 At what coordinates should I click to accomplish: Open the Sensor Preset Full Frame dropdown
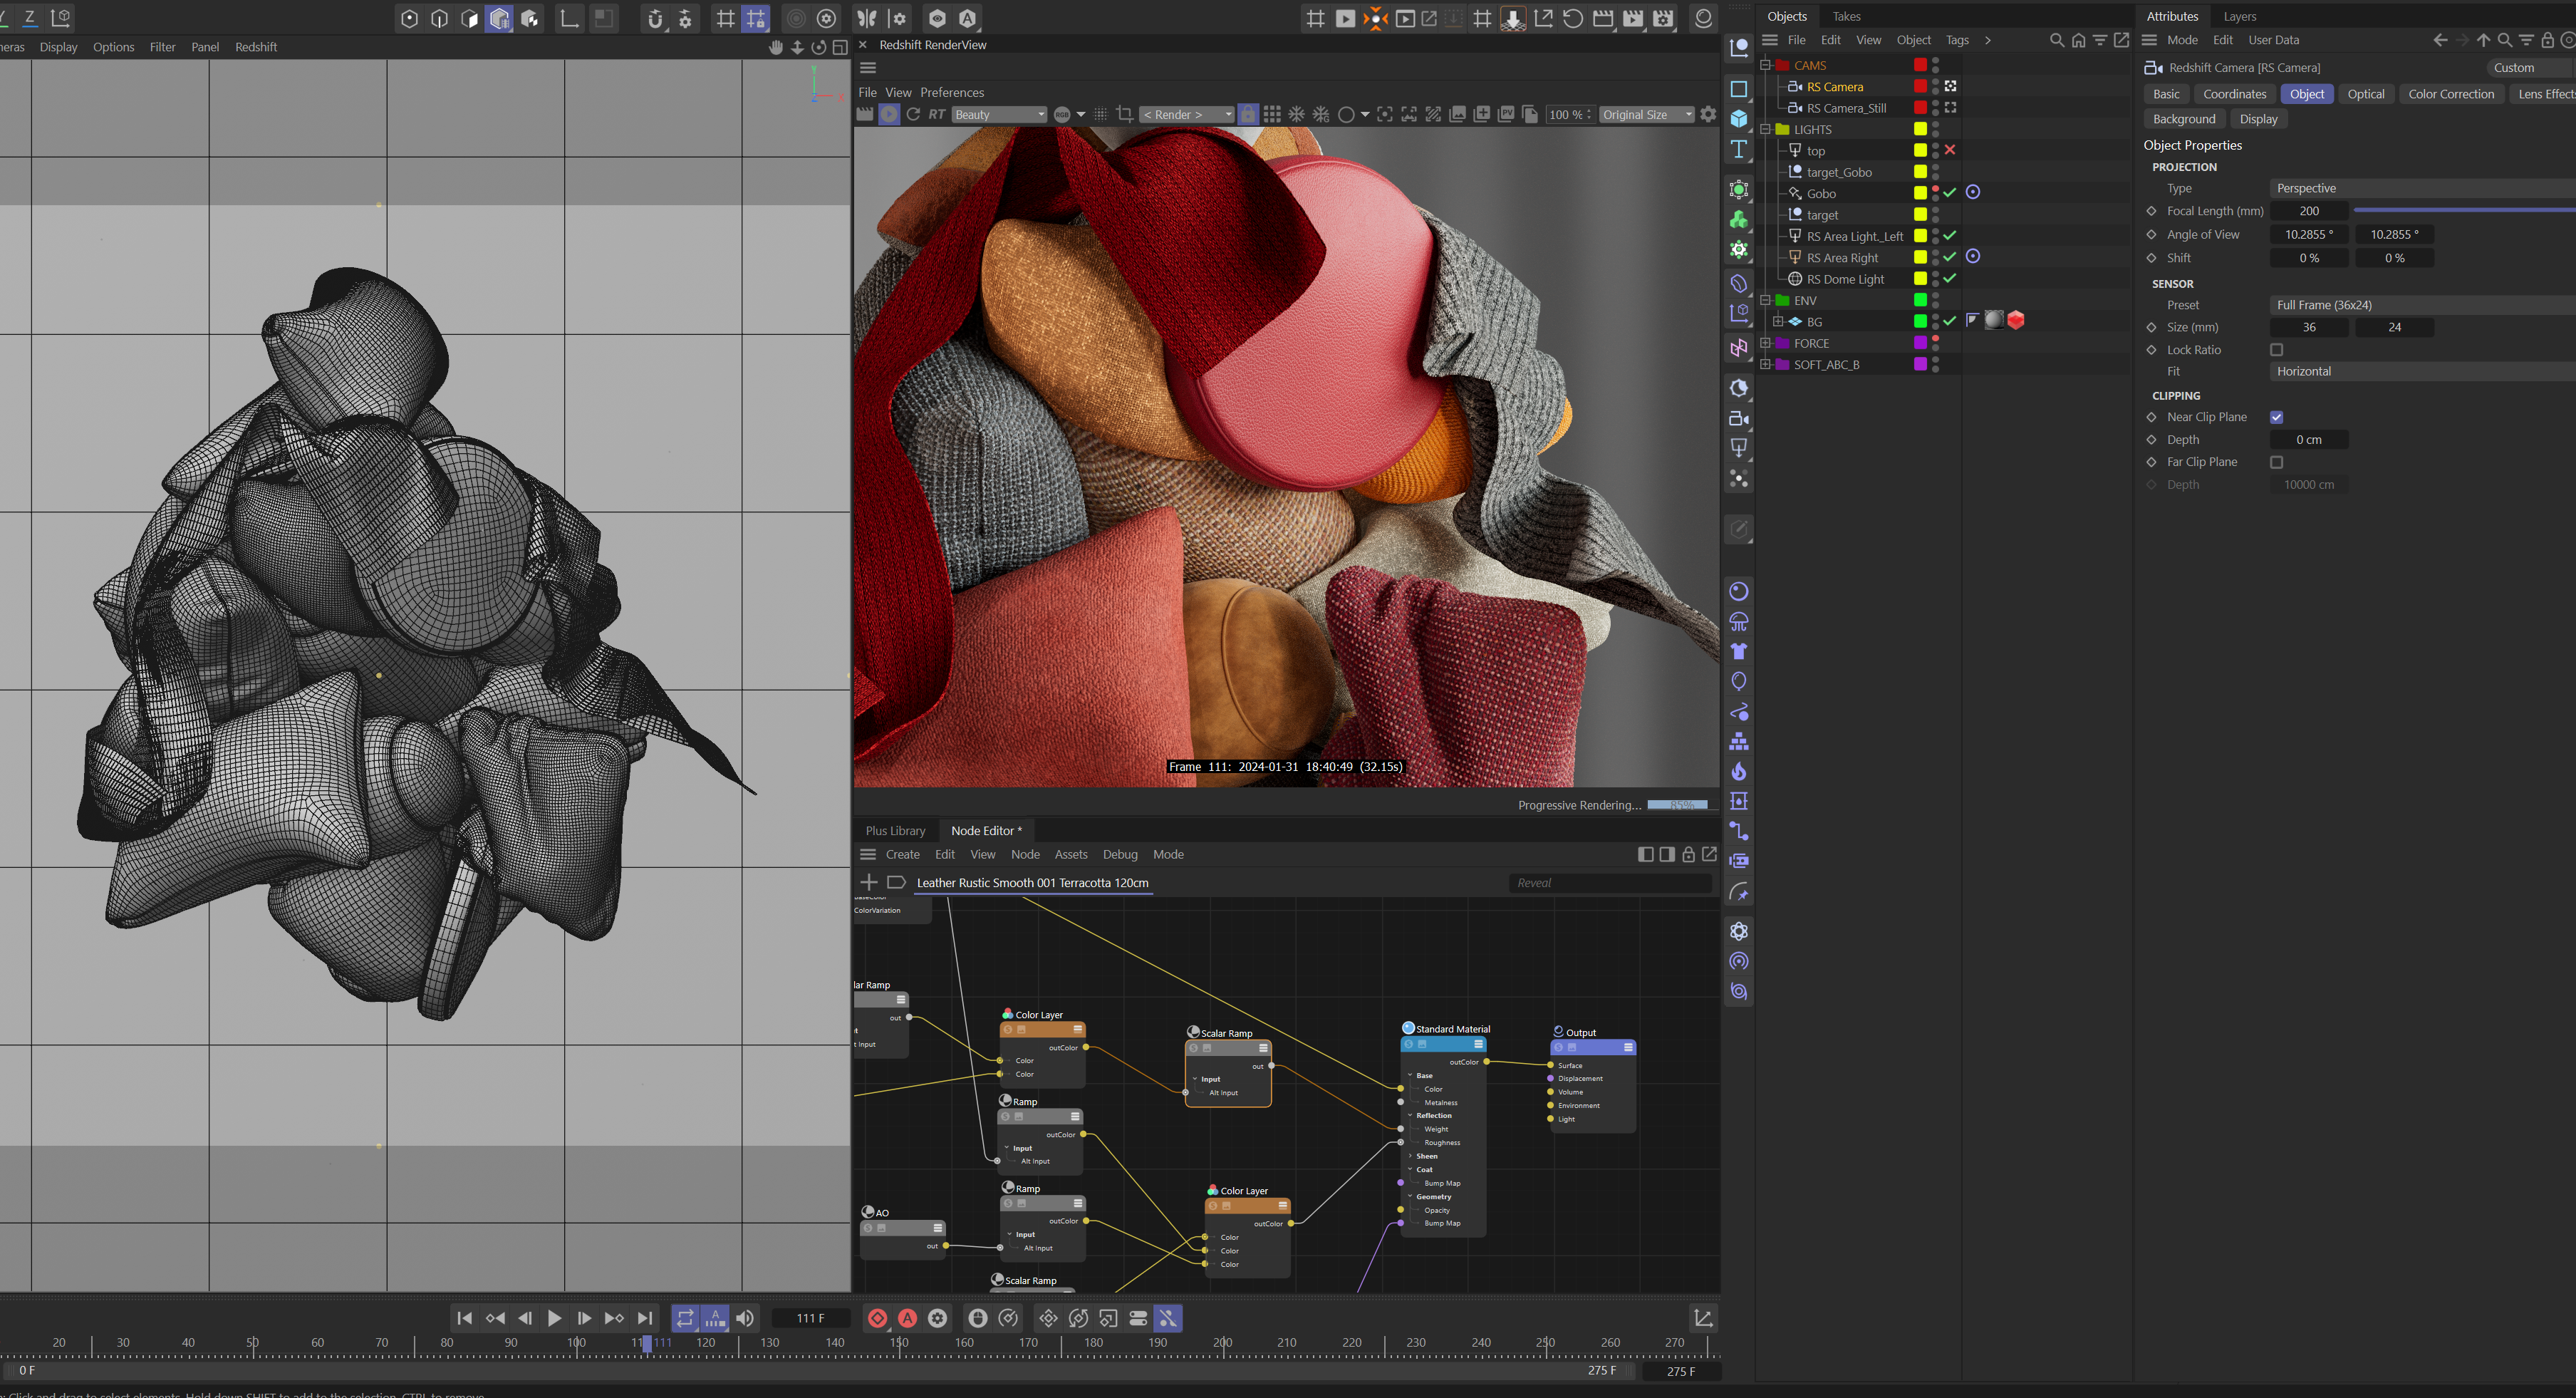pos(2422,305)
